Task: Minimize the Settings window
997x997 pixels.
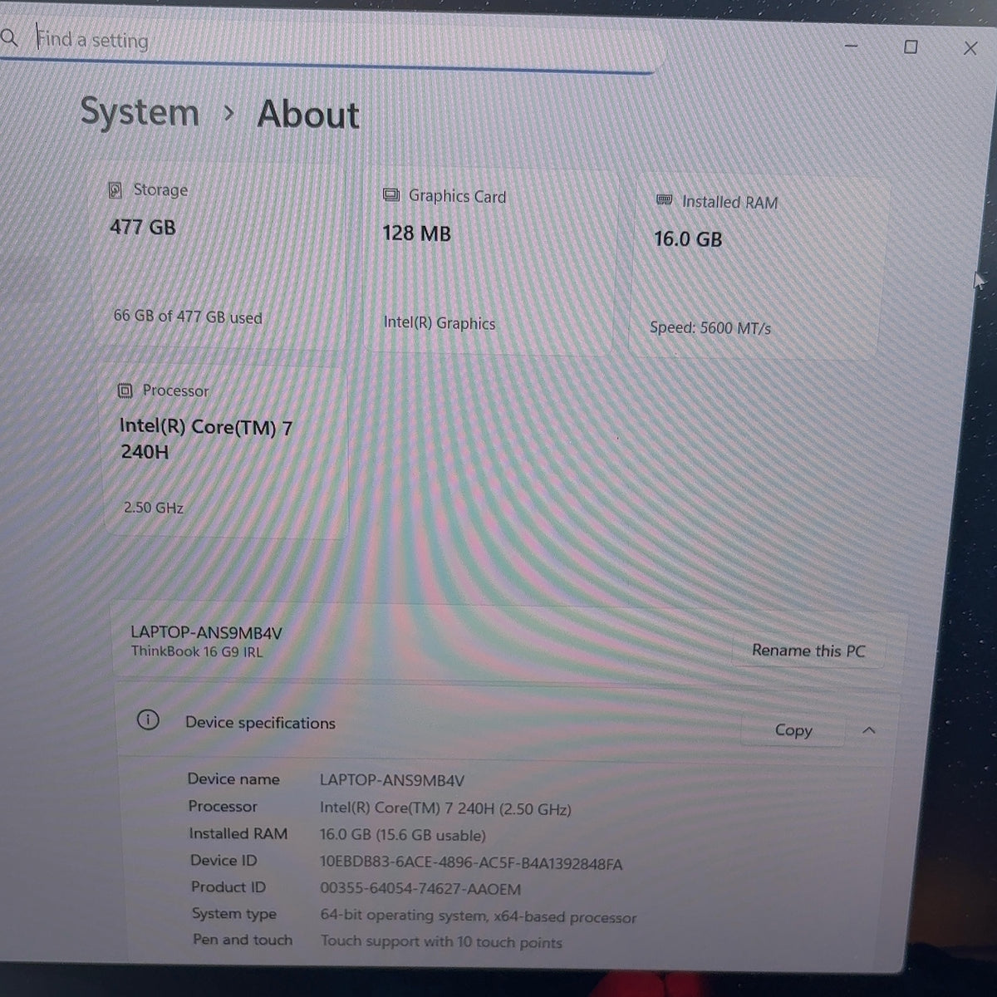Action: 851,46
